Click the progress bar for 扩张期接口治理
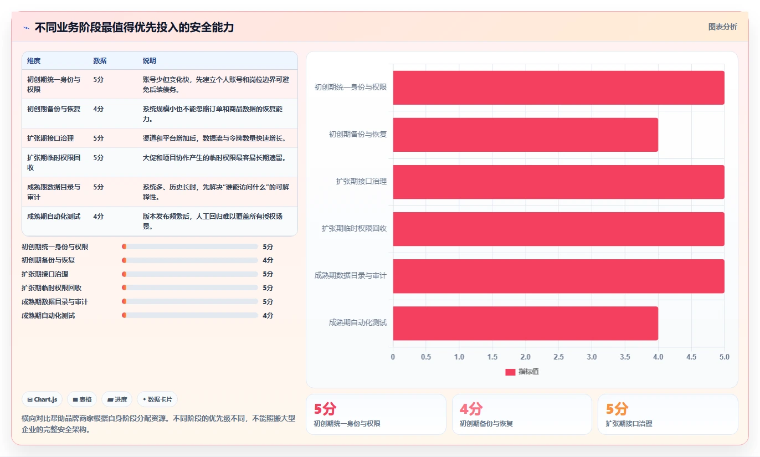The width and height of the screenshot is (760, 457). pyautogui.click(x=190, y=274)
